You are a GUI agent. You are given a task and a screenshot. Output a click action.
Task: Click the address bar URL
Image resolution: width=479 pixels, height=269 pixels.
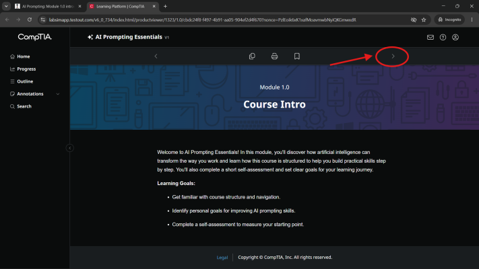click(x=203, y=20)
